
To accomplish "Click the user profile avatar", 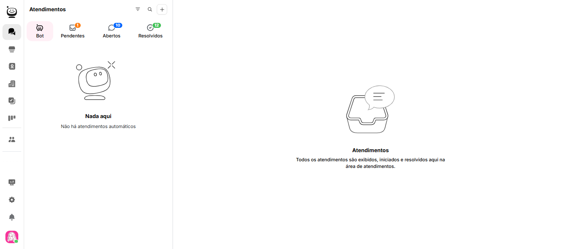I will coord(12,237).
